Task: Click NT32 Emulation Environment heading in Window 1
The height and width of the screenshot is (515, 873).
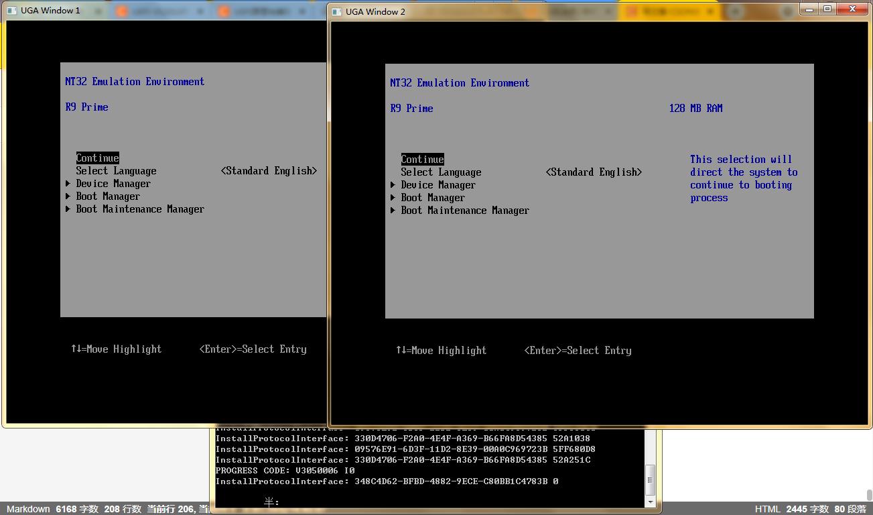Action: (x=135, y=82)
